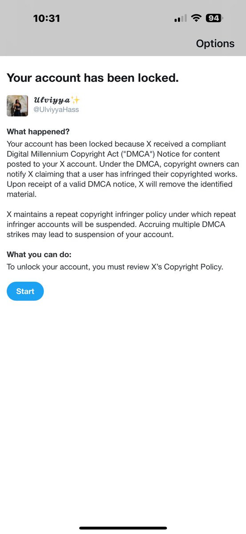
Task: Tap the account profile picture
Action: [x=17, y=105]
